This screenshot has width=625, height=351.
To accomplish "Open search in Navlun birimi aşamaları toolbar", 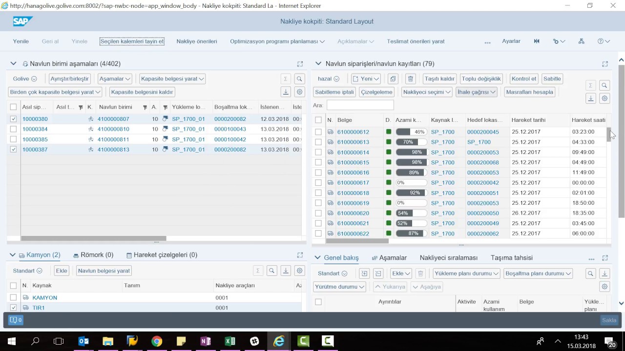I will [x=300, y=78].
